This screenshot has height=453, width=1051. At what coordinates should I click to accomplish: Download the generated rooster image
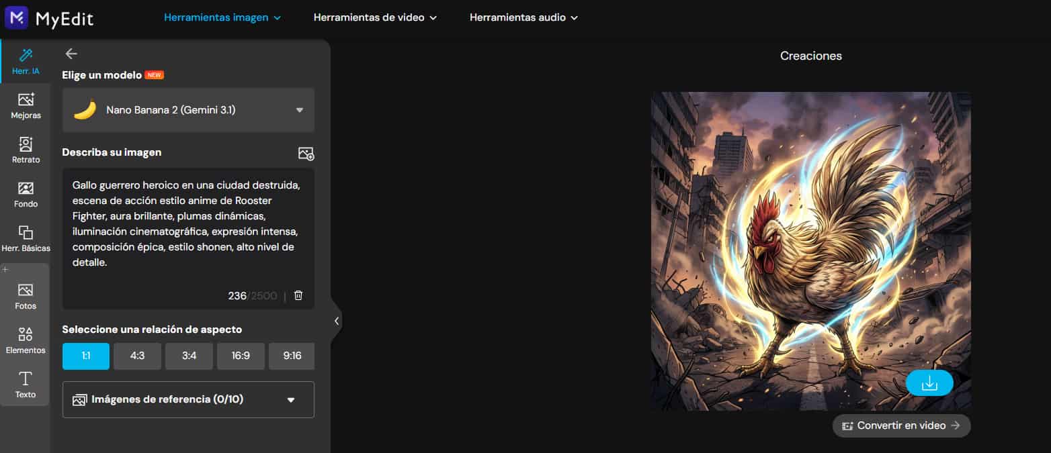pyautogui.click(x=929, y=383)
